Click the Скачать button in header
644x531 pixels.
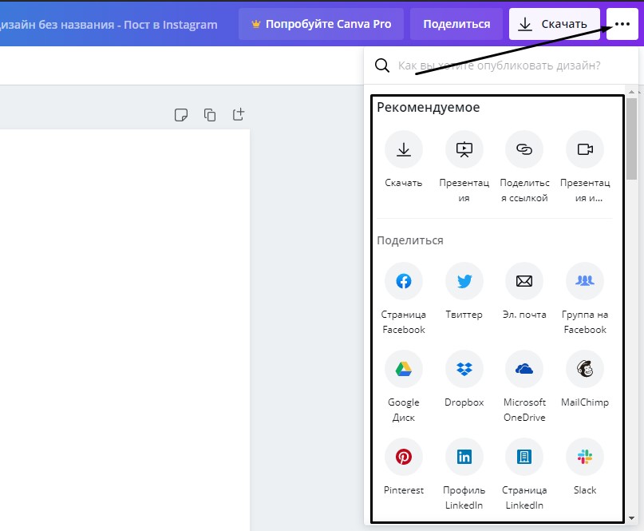tap(554, 24)
